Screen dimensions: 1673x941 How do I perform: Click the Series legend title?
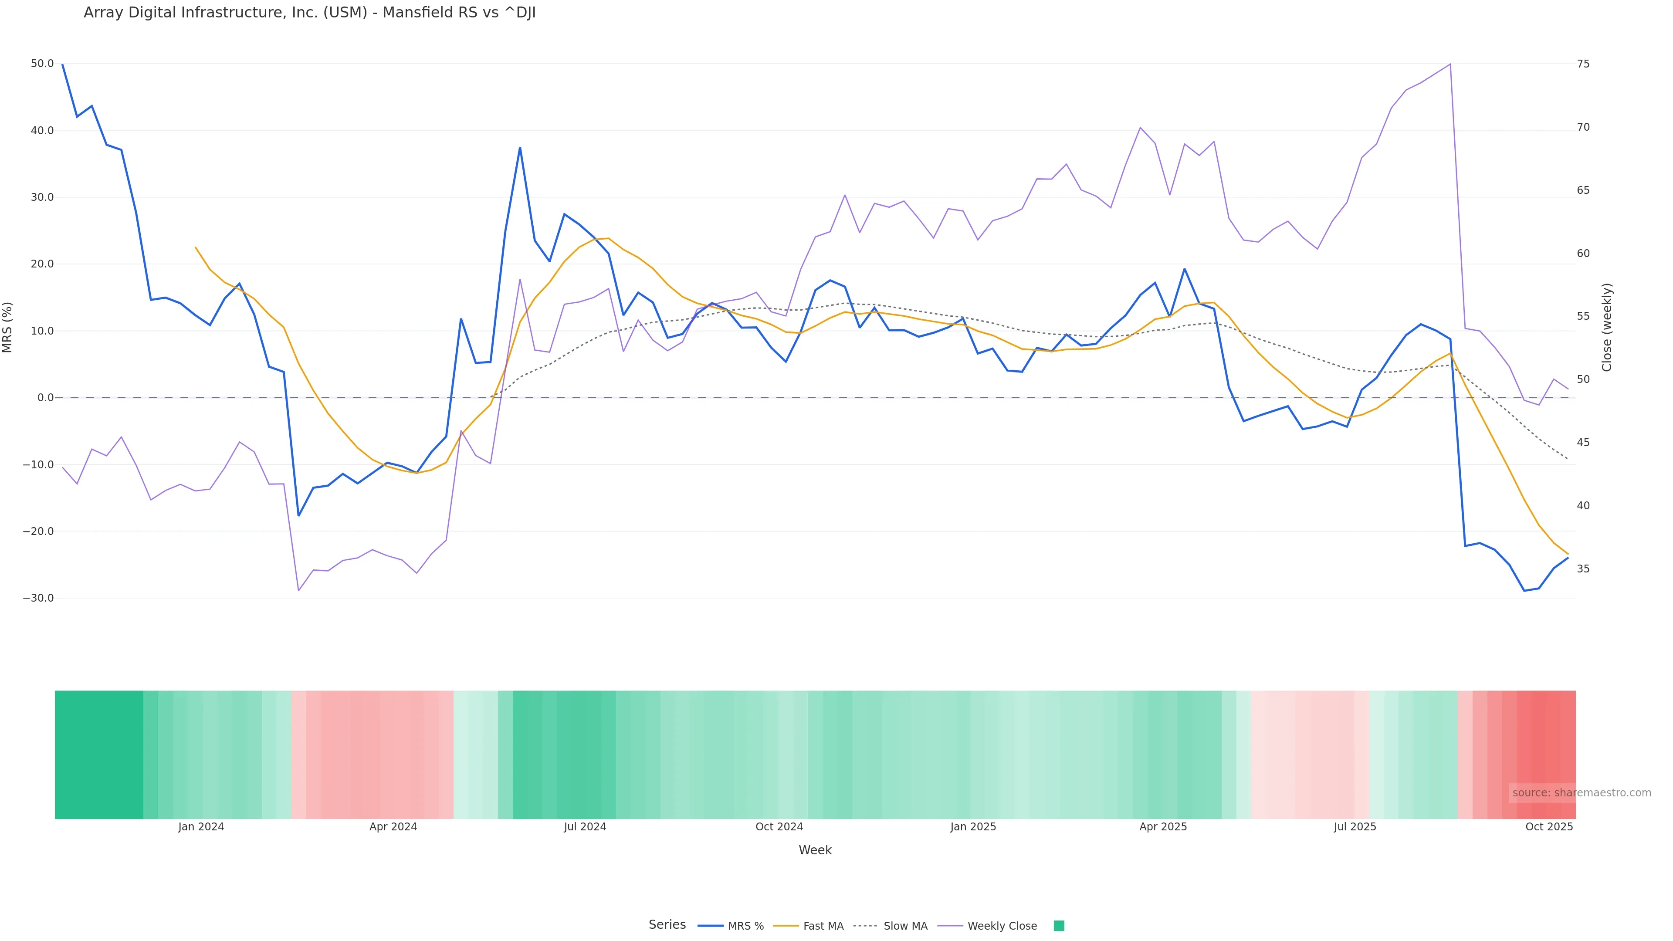[x=667, y=925]
